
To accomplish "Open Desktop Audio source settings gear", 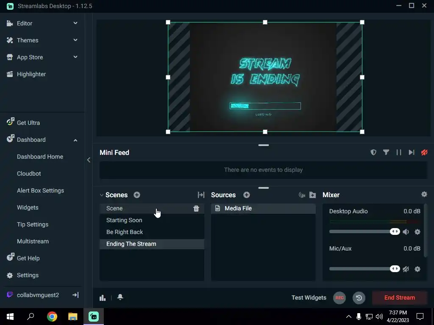I will coord(417,231).
